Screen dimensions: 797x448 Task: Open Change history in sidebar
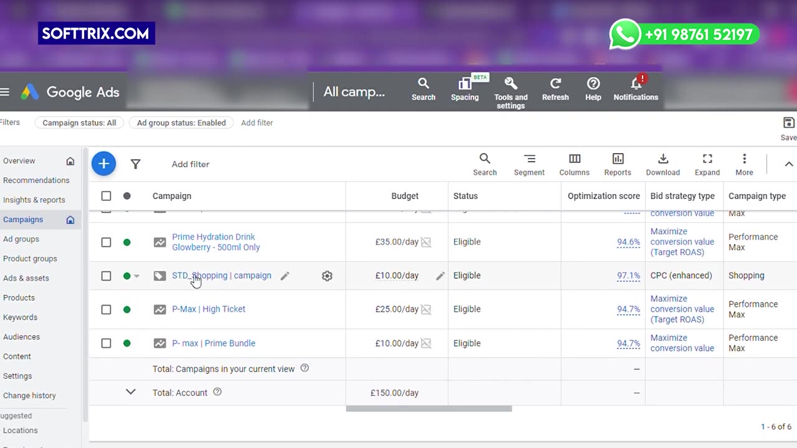pos(29,396)
